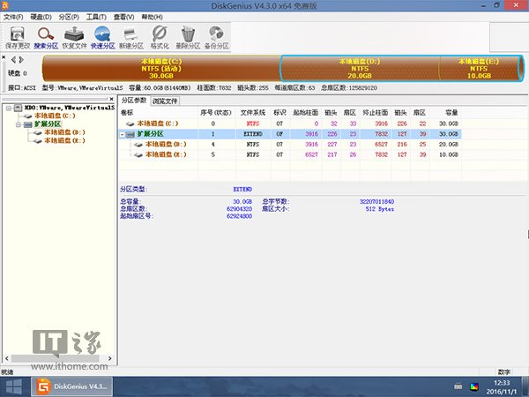Select 本地磁盘(C:) in the left tree
The image size is (529, 397).
tap(55, 116)
